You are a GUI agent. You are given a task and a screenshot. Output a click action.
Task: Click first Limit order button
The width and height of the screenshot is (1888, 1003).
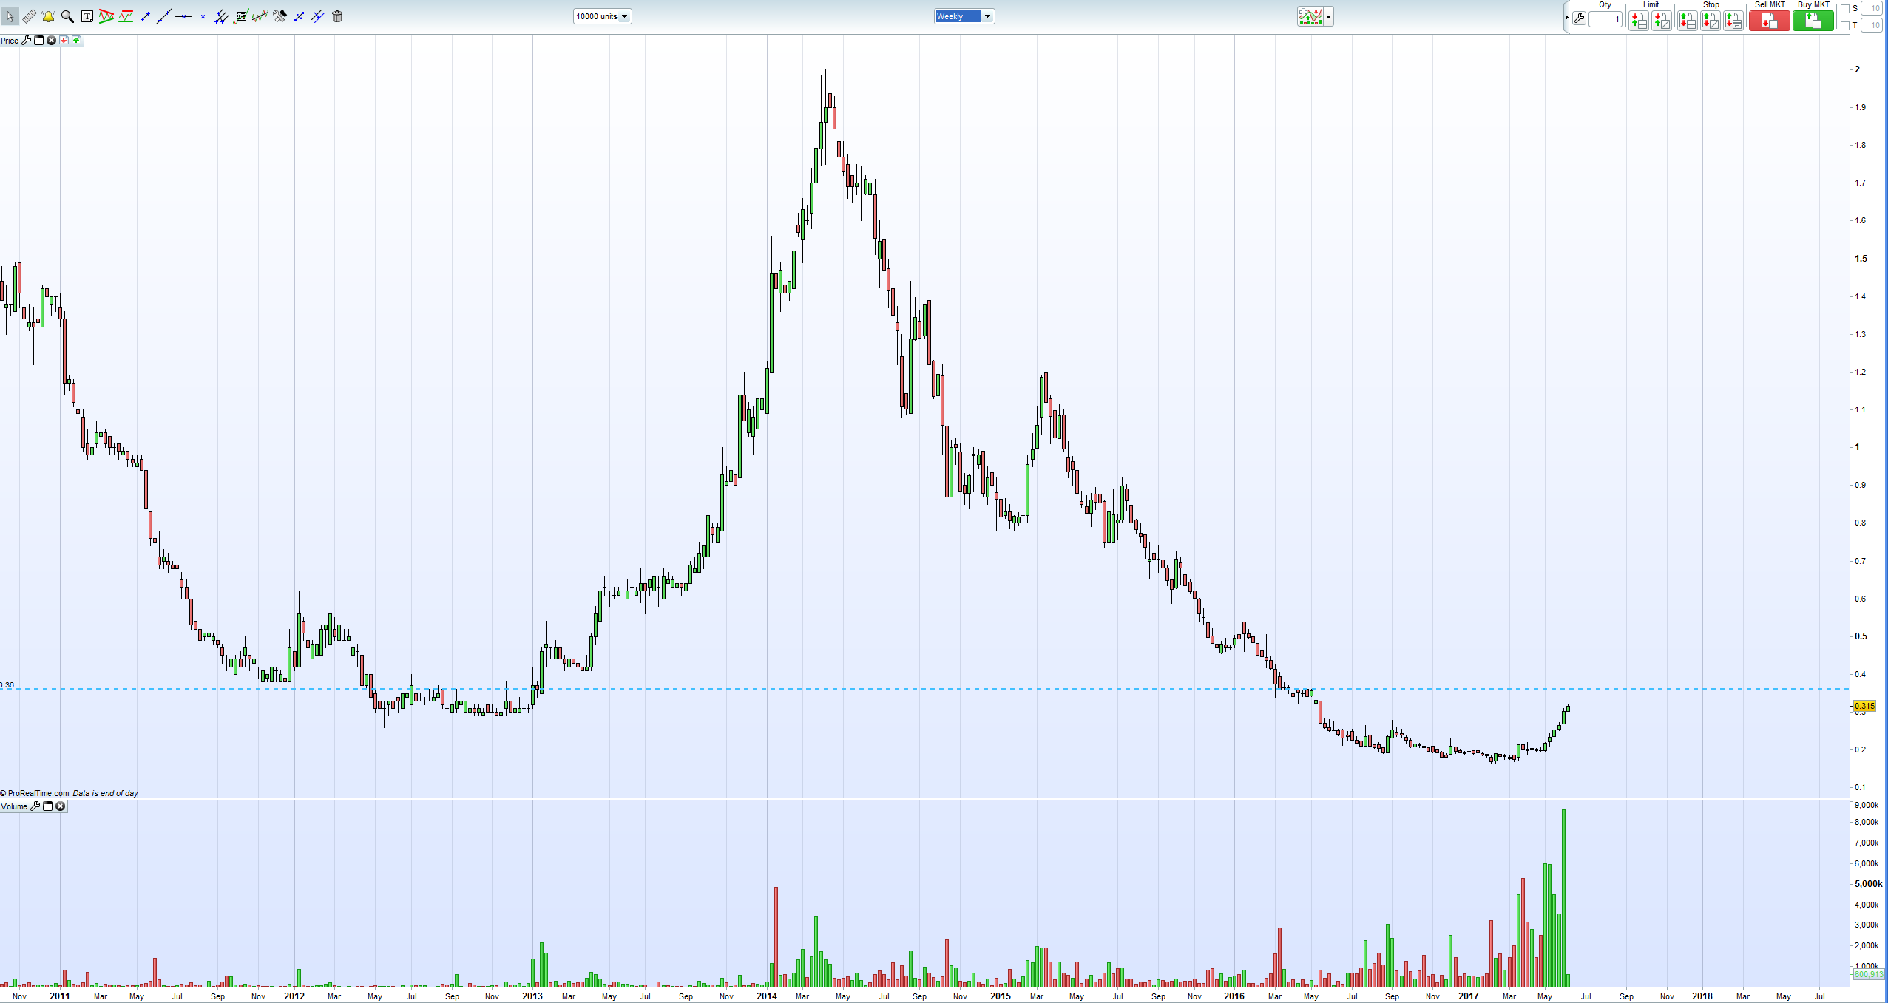tap(1638, 21)
